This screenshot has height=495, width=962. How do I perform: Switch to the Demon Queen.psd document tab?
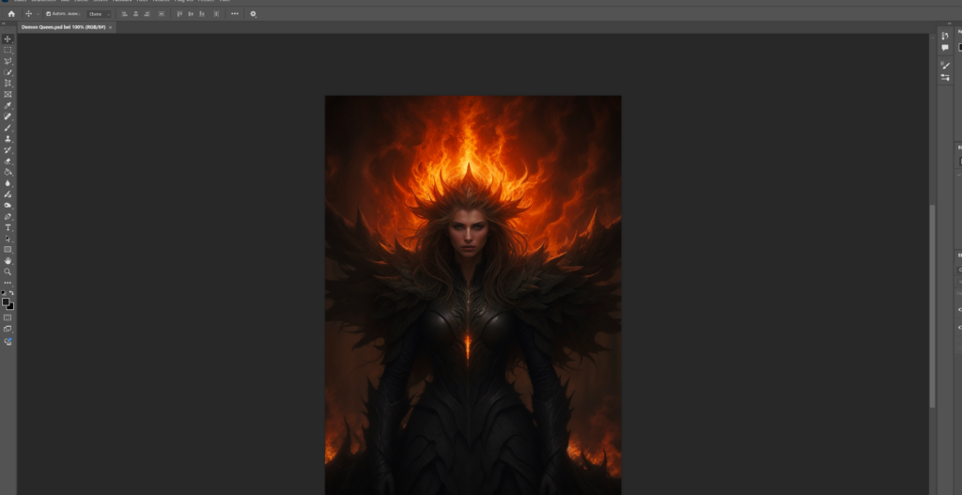point(62,27)
